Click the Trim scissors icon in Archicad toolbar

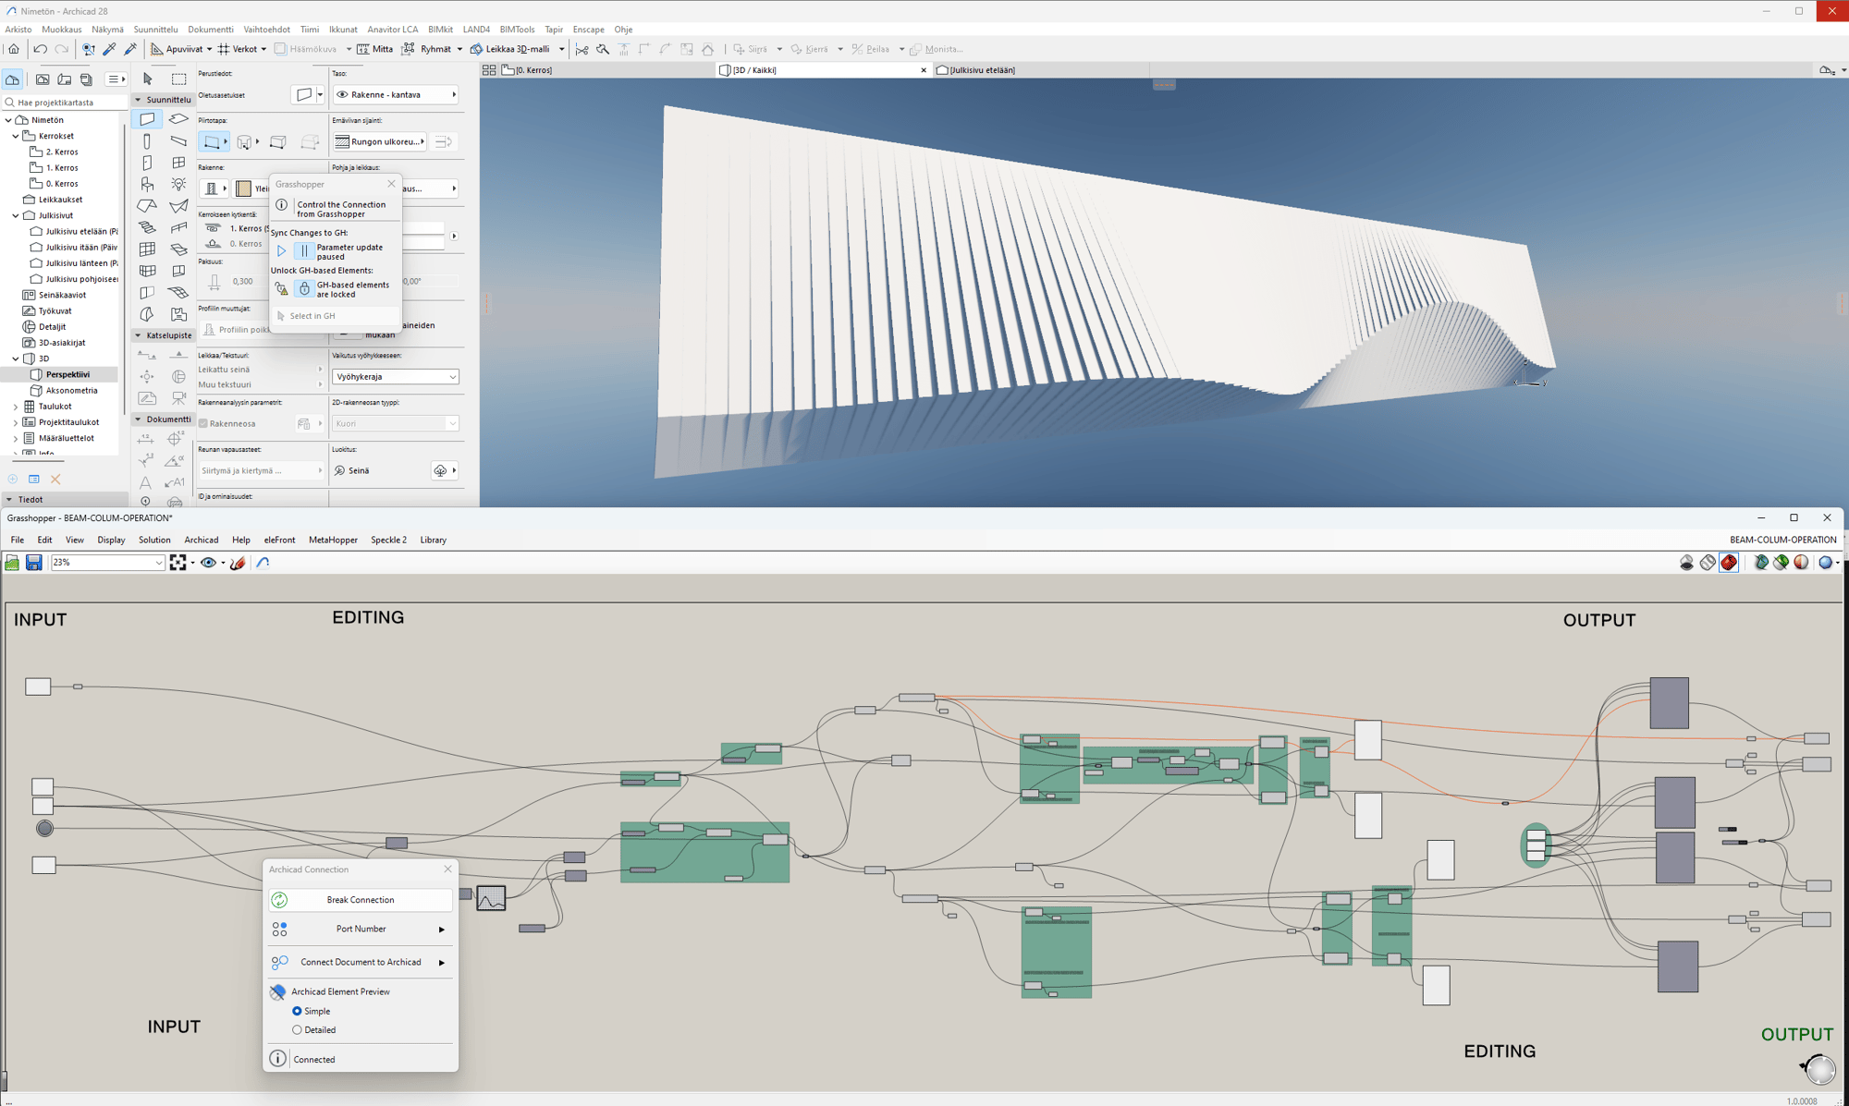pyautogui.click(x=582, y=49)
